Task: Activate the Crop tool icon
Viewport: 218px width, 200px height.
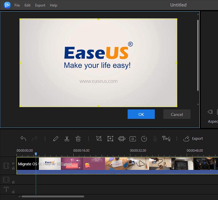Action: 99,138
